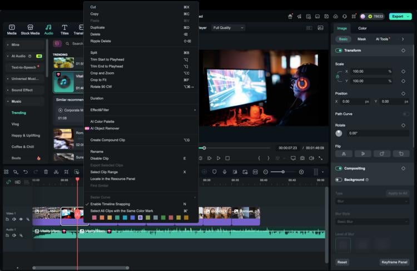Choose Split from context menu
Screen dimensions: 417x271
pyautogui.click(x=141, y=53)
